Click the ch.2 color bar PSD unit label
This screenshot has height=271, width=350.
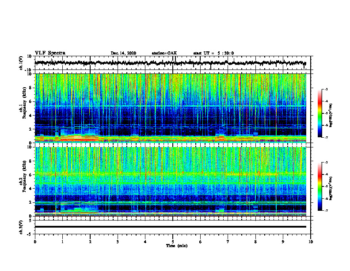click(331, 188)
